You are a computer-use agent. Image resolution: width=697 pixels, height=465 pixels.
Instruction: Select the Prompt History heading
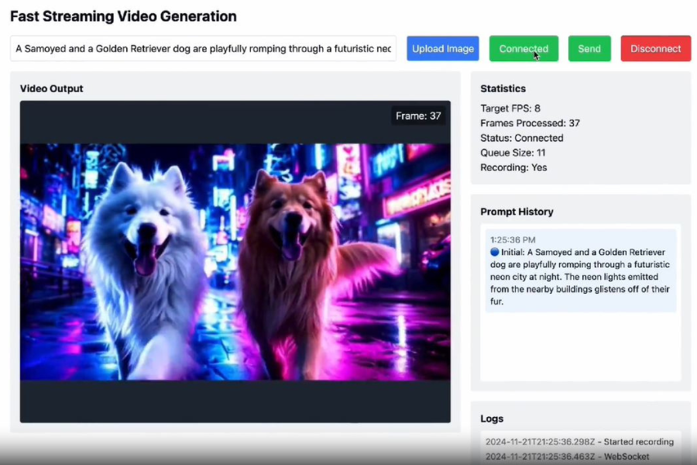(517, 212)
